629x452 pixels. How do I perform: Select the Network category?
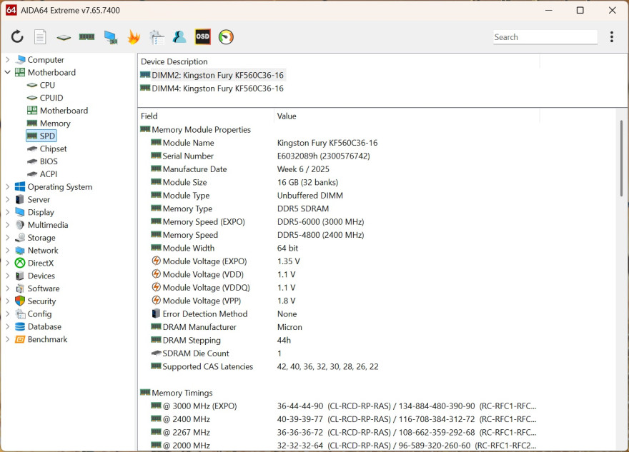click(36, 251)
